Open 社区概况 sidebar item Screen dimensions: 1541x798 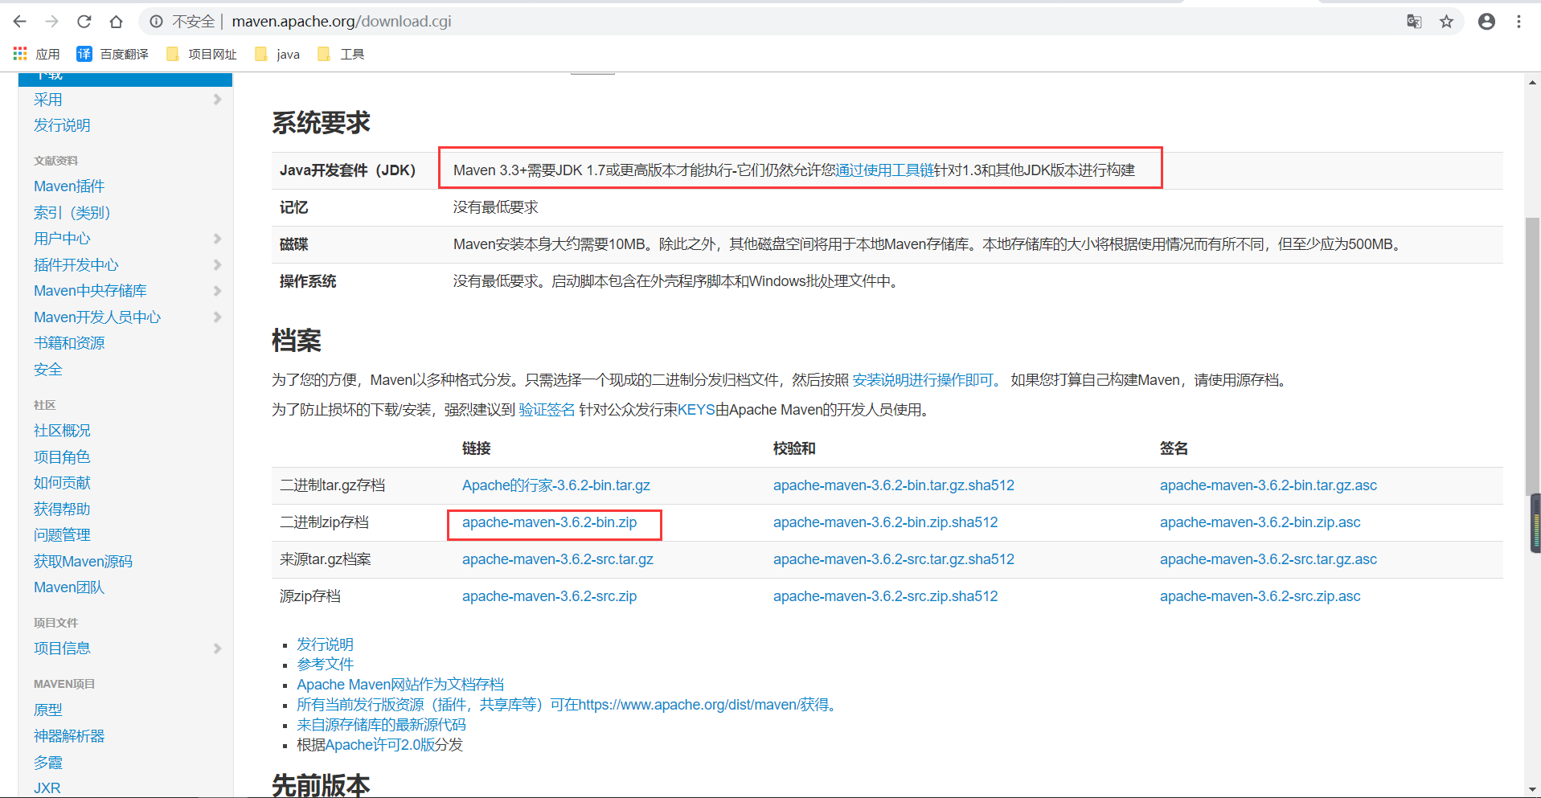point(62,431)
